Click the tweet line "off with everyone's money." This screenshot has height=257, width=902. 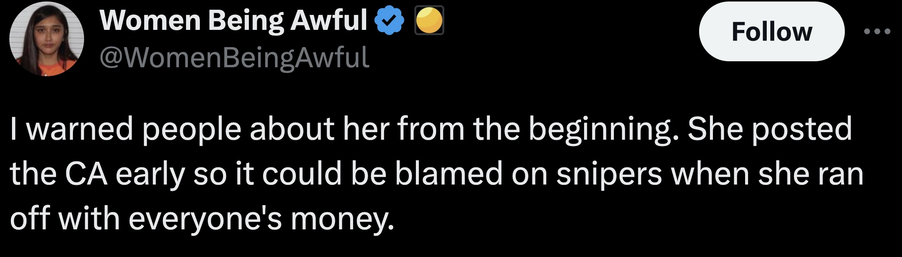(x=202, y=219)
